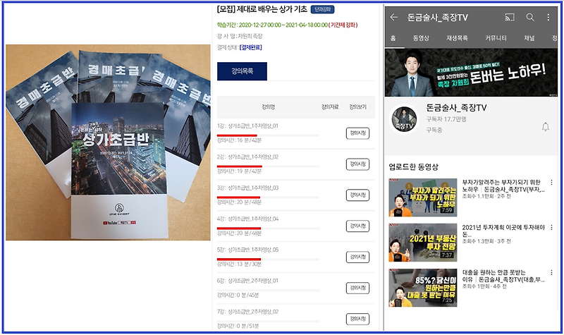564x335 pixels.
Task: Click the 3강 lecture progress bar
Action: (x=268, y=197)
